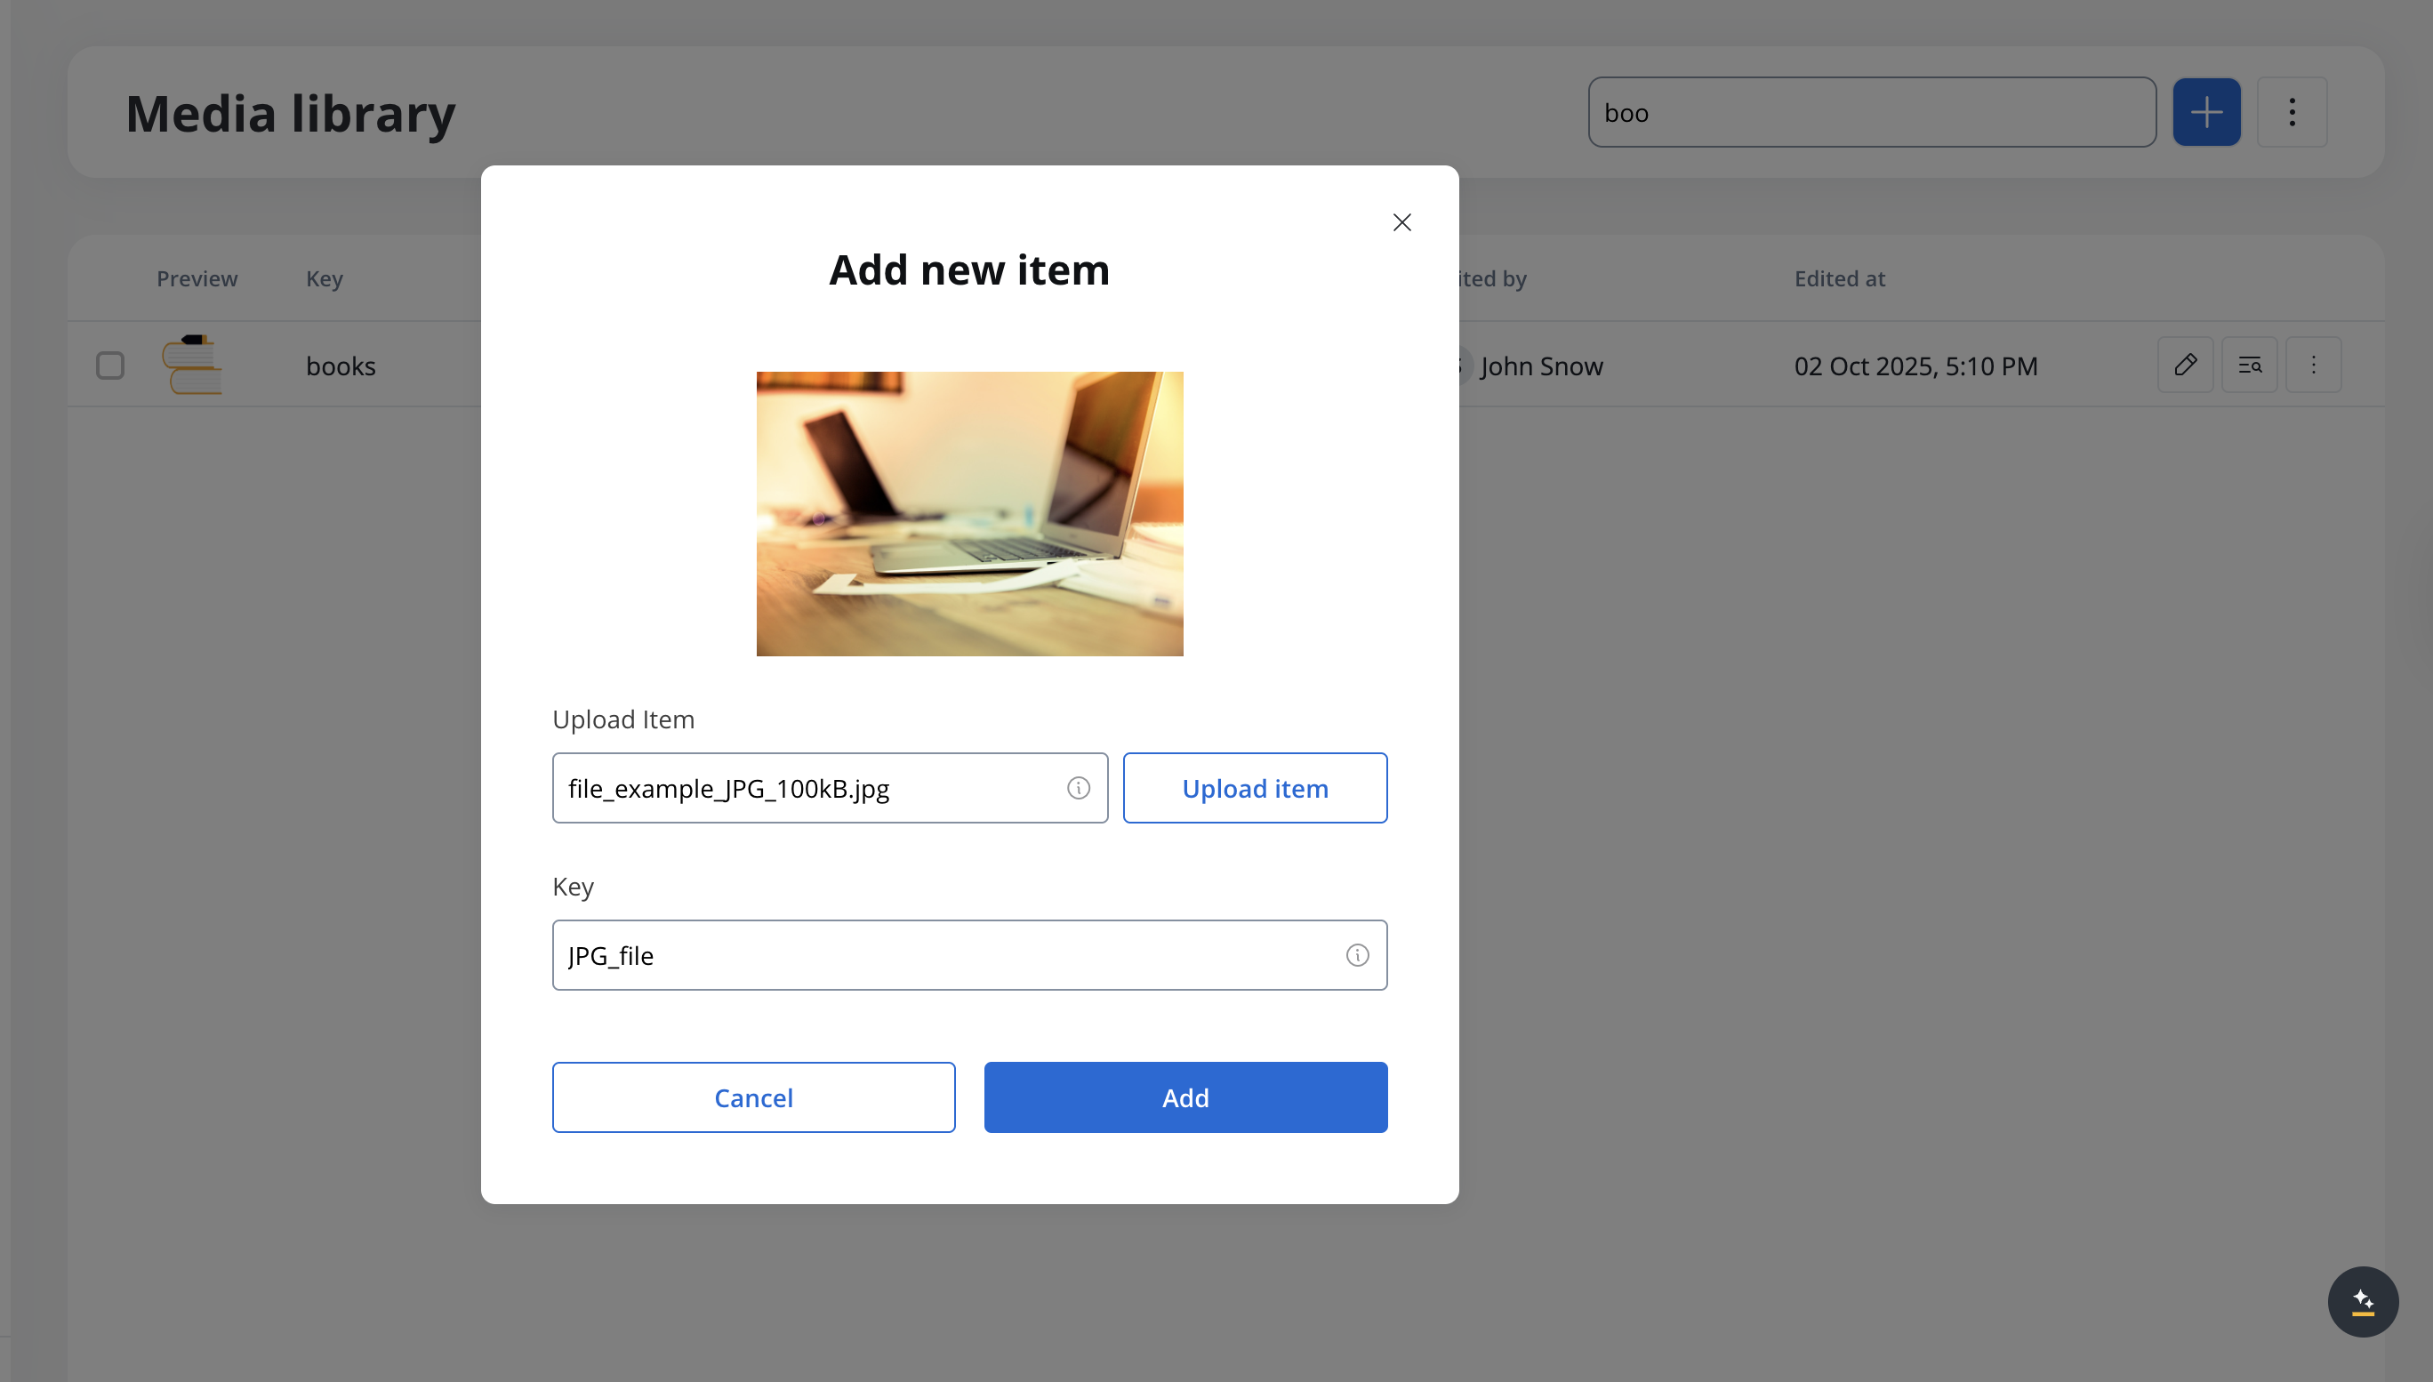The image size is (2433, 1382).
Task: Click the info icon in Key field
Action: pos(1357,955)
